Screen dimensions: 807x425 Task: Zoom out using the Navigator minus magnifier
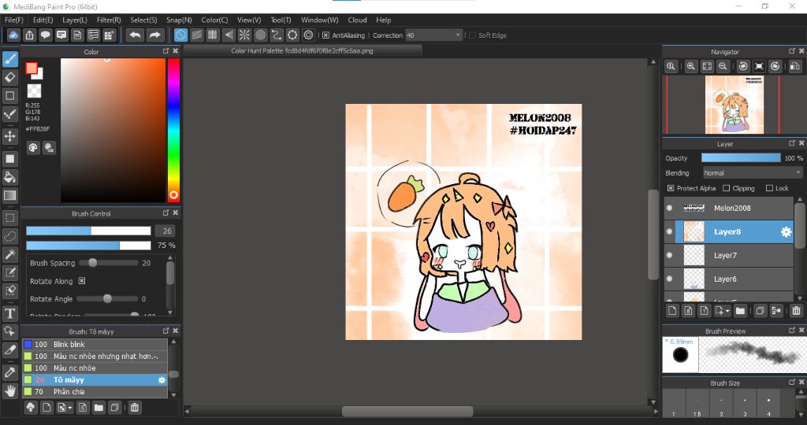(723, 66)
